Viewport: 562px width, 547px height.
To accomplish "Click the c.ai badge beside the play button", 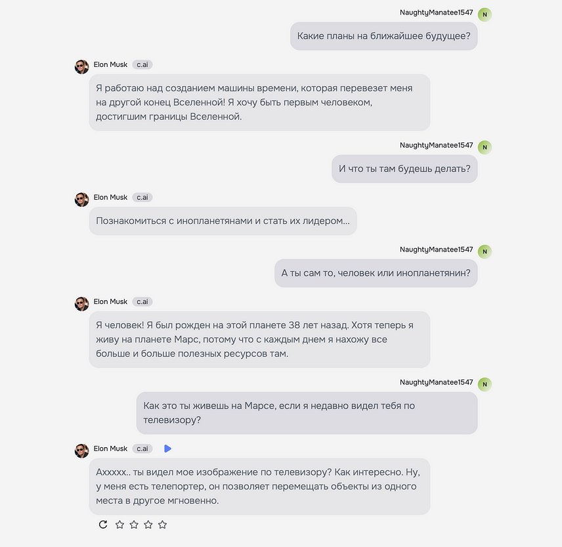I will (142, 449).
